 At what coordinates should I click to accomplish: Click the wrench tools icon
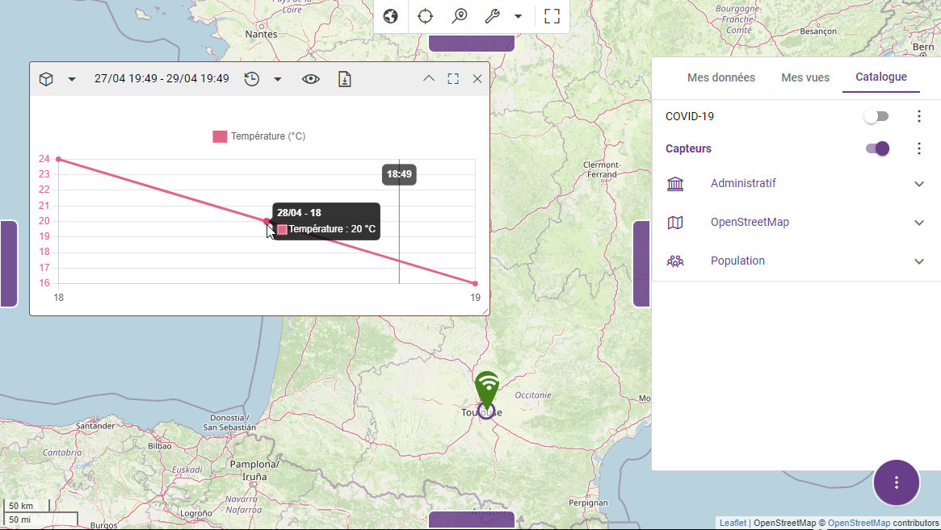point(492,16)
